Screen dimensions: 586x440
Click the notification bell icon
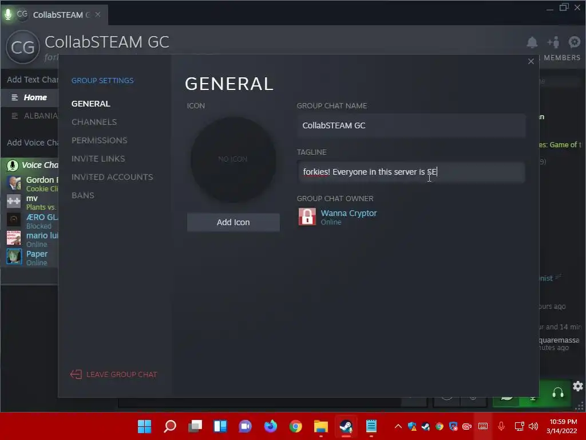[x=532, y=42]
